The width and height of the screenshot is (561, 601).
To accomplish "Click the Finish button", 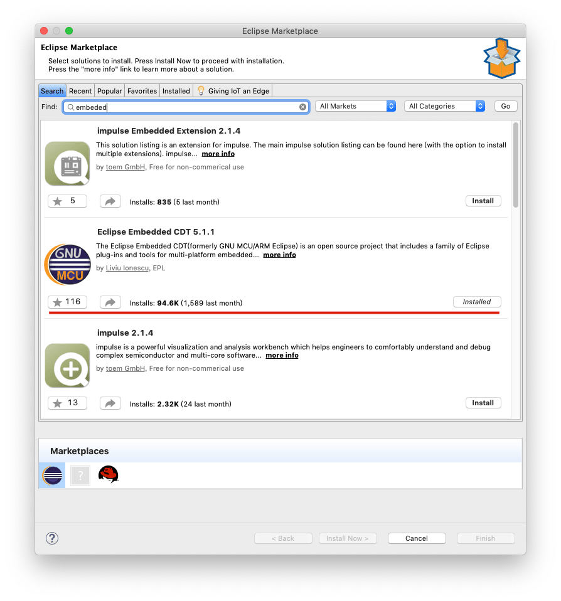I will pos(486,538).
